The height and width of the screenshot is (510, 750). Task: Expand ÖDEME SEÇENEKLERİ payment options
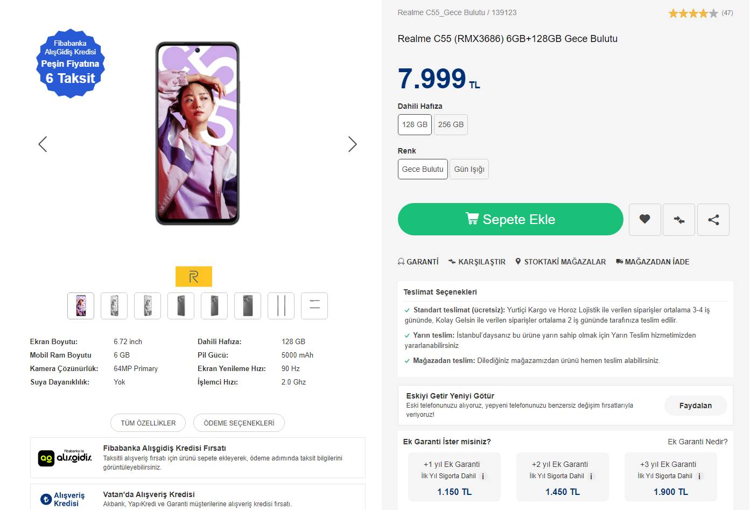[239, 423]
